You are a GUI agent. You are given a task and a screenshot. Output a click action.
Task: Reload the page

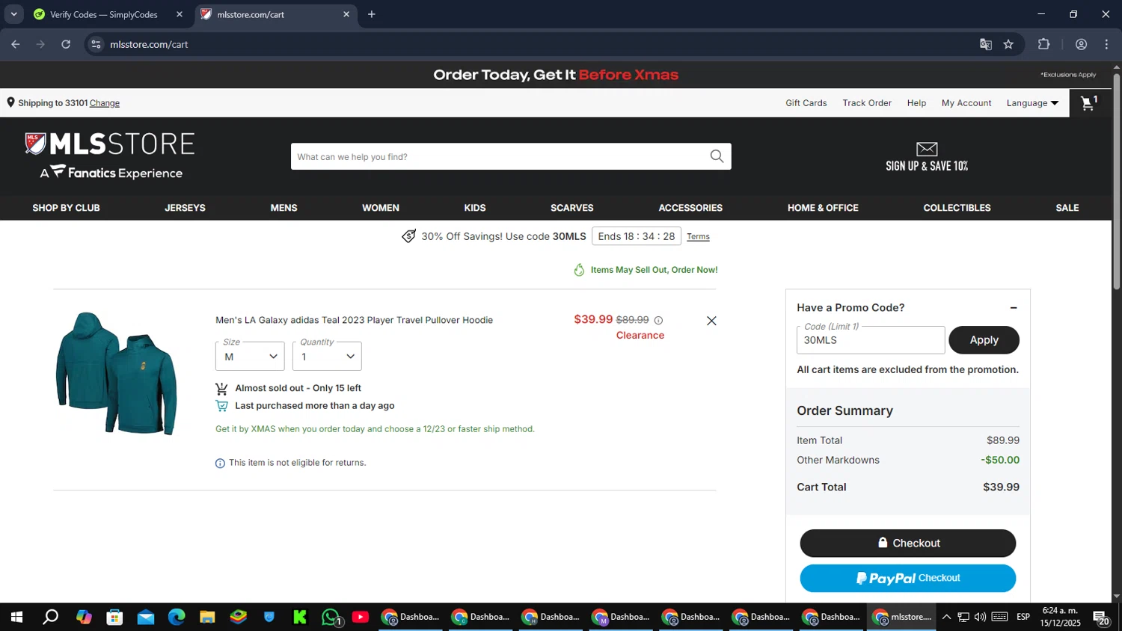coord(66,44)
